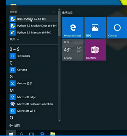Viewport: 127px width, 136px height.
Task: Click the M letter section header
Action: pyautogui.click(x=12, y=90)
